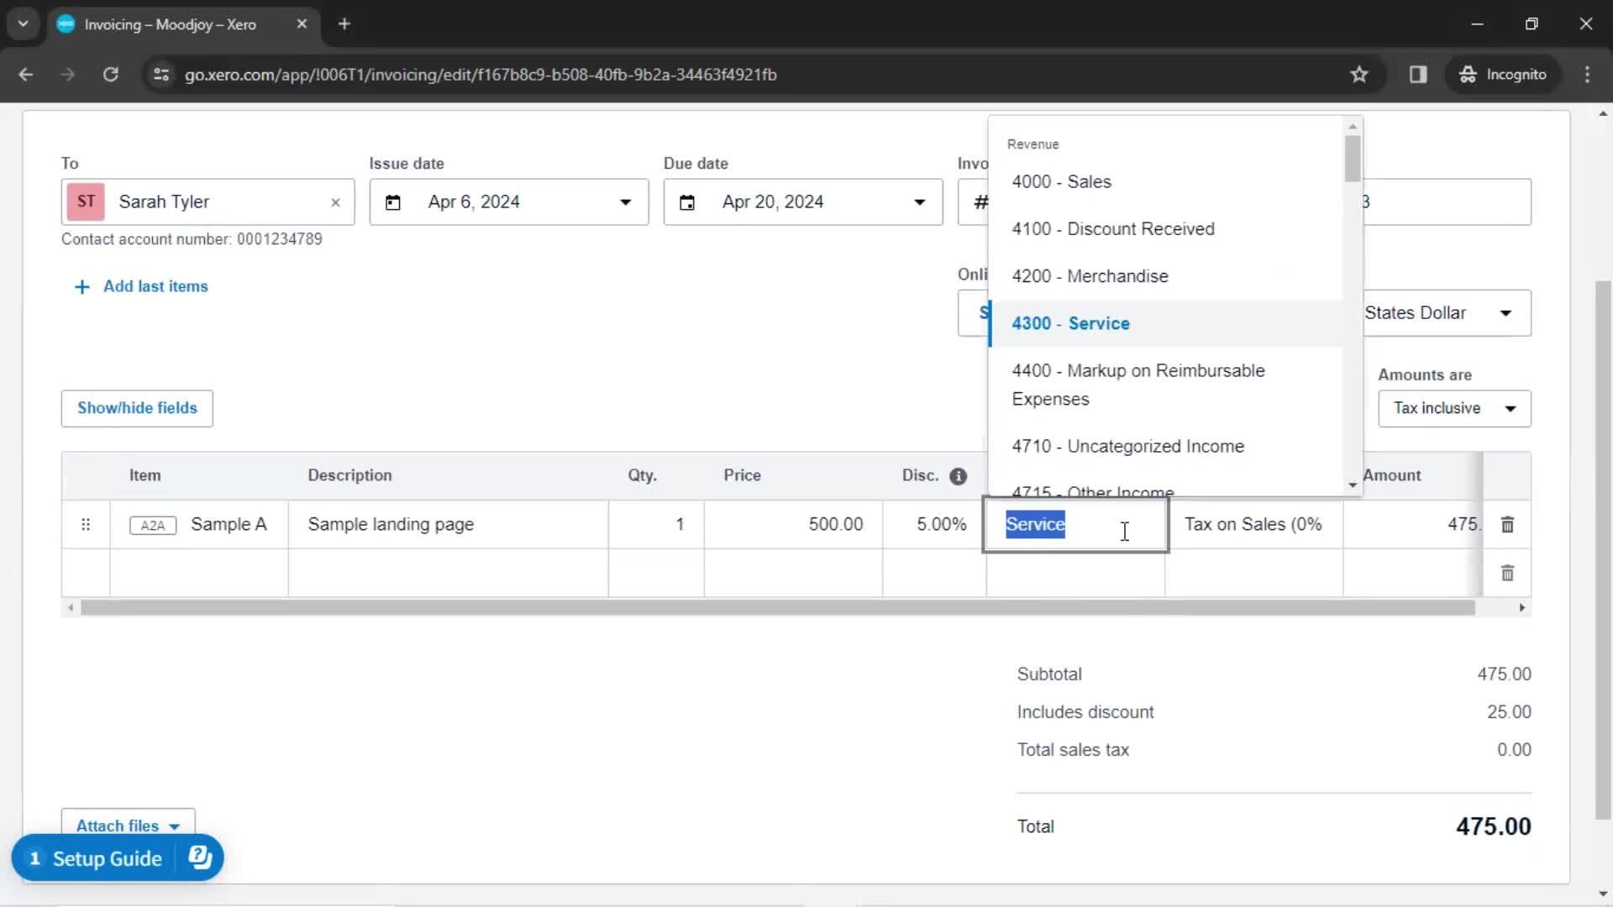Image resolution: width=1613 pixels, height=907 pixels.
Task: Open the Chrome three-dot menu
Action: [1587, 75]
